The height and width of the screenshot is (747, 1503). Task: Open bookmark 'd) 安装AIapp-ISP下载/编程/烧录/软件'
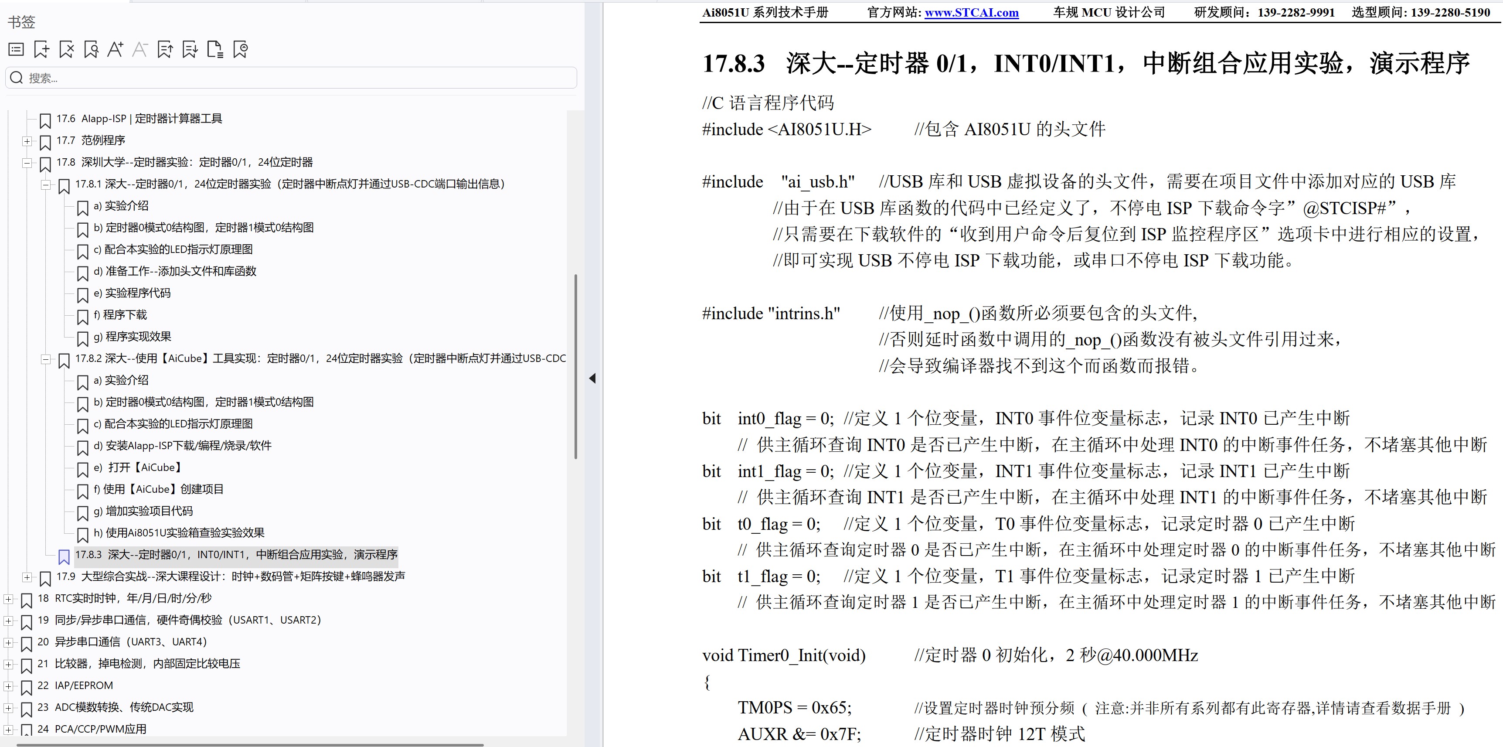(183, 445)
